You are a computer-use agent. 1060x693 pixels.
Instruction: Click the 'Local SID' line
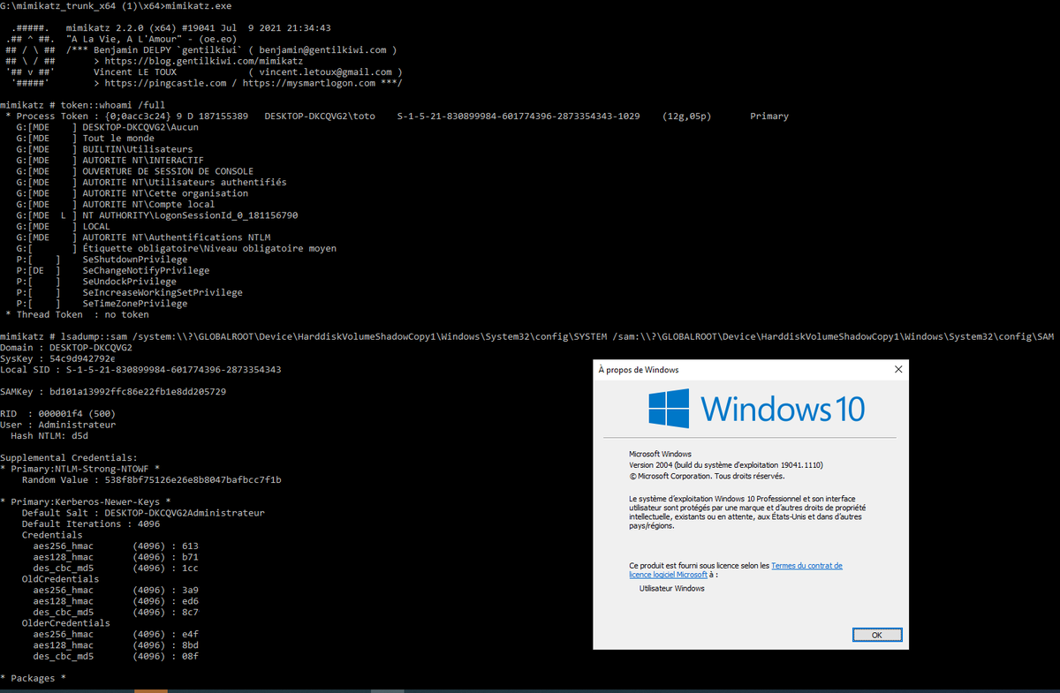point(140,370)
